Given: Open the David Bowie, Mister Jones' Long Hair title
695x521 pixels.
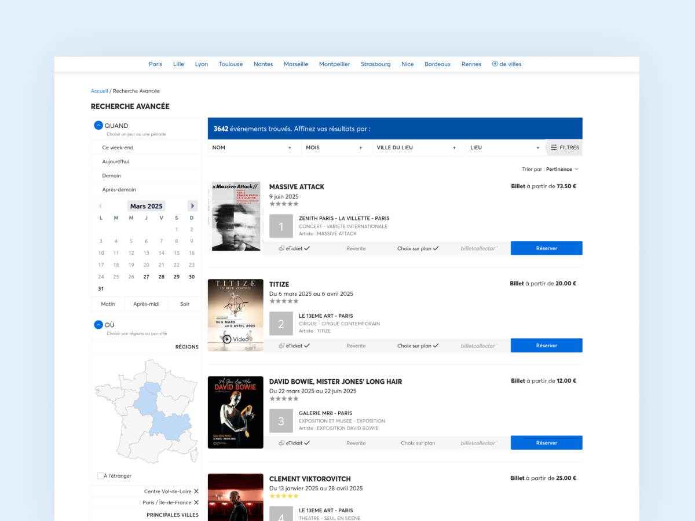Looking at the screenshot, I should click(336, 381).
